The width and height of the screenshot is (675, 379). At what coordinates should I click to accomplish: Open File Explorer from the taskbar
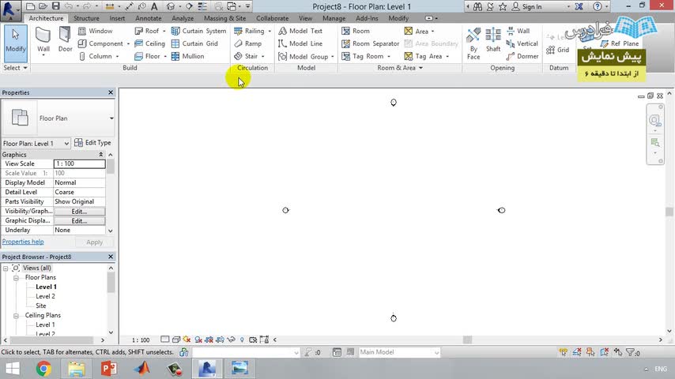tap(76, 369)
